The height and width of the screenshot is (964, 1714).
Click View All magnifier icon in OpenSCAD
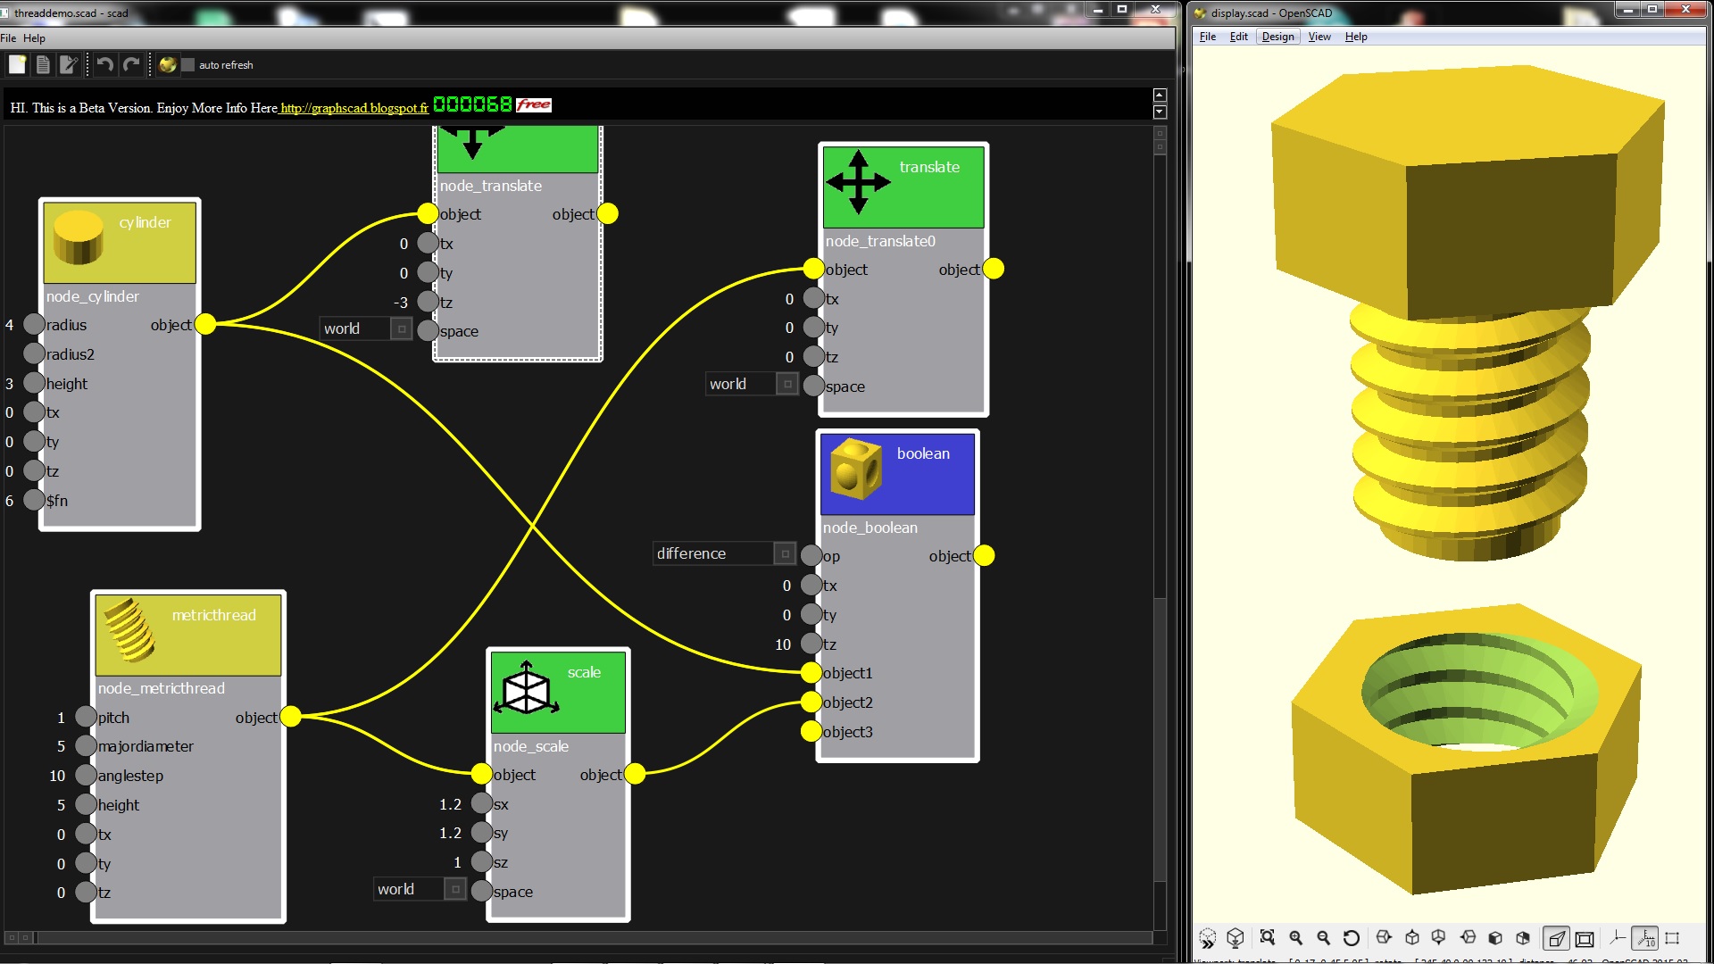point(1268,937)
